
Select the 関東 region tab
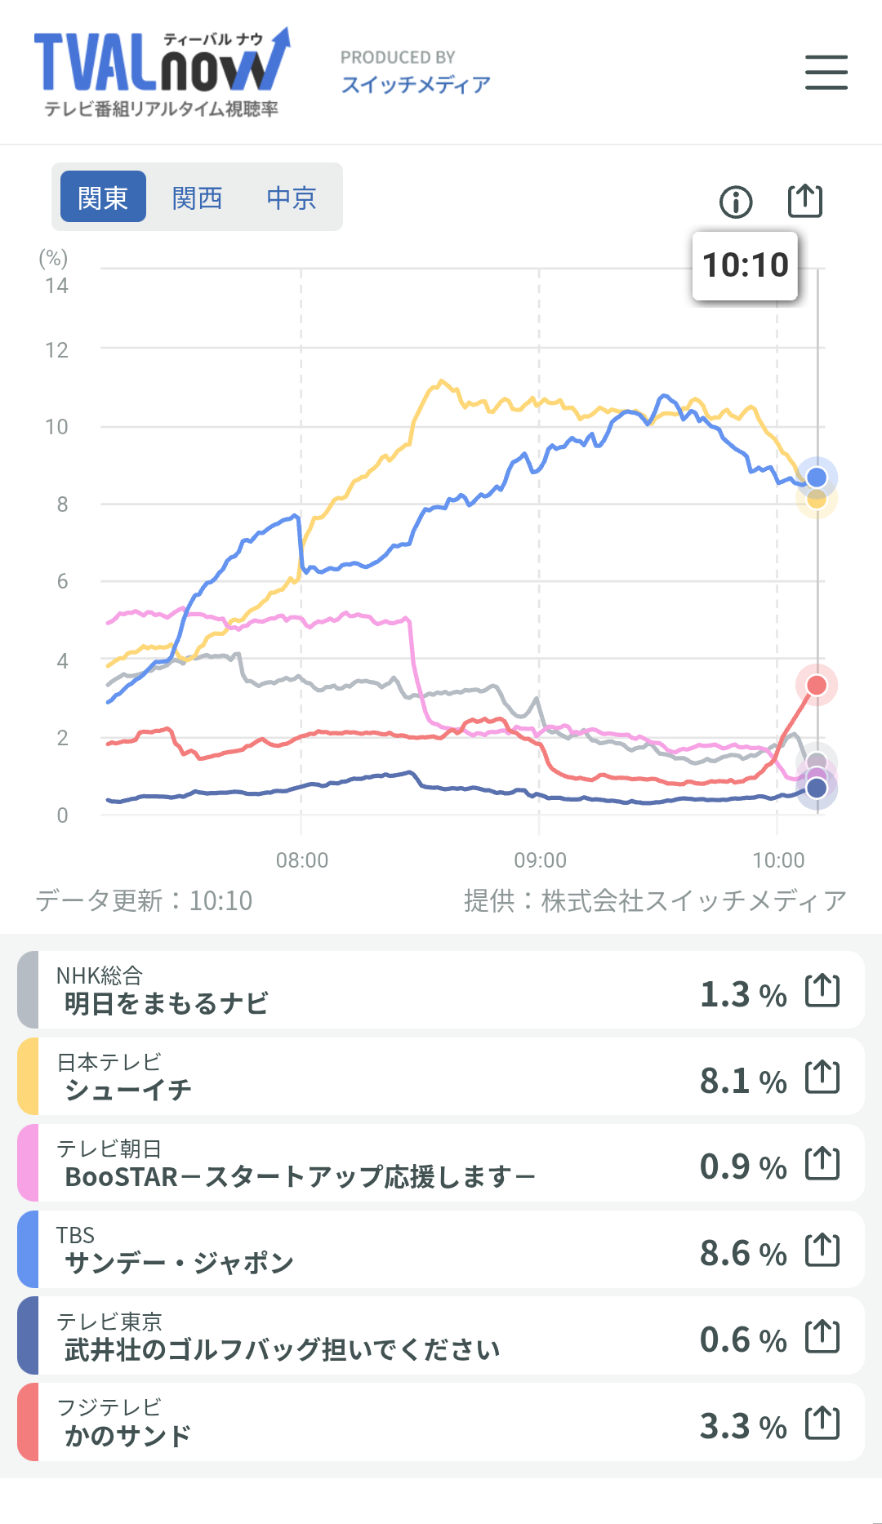[103, 198]
